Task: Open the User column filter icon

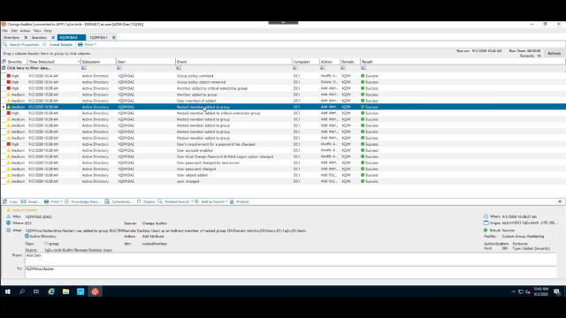Action: [119, 68]
